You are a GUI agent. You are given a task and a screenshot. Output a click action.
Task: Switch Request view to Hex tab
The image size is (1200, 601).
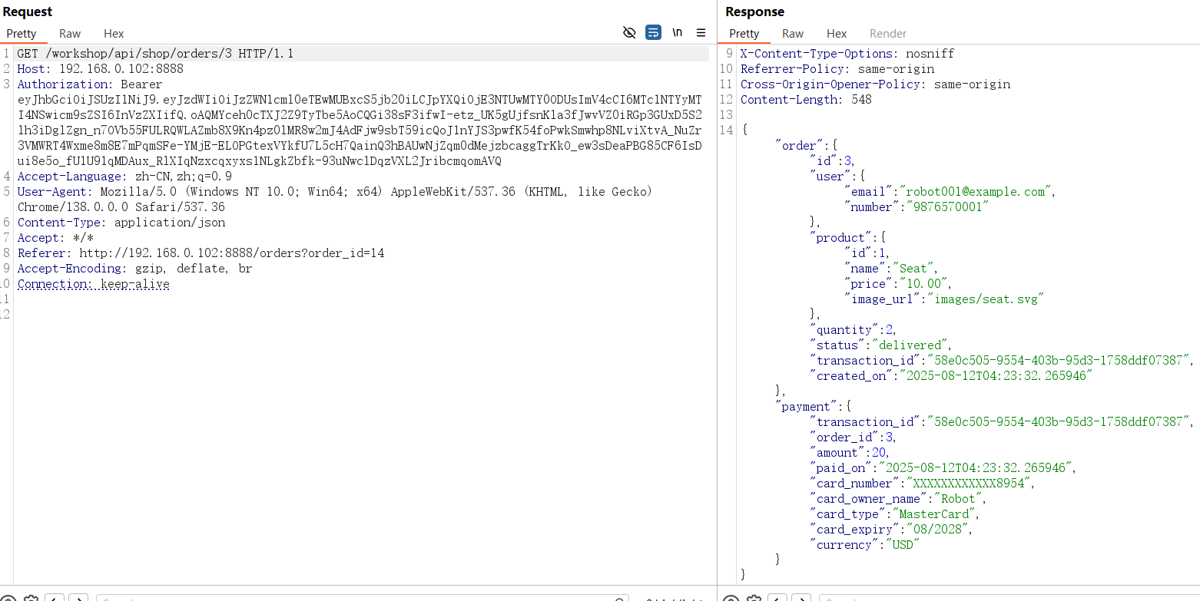(114, 33)
